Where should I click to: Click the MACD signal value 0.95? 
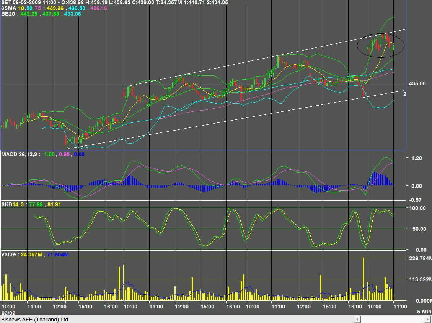click(64, 154)
